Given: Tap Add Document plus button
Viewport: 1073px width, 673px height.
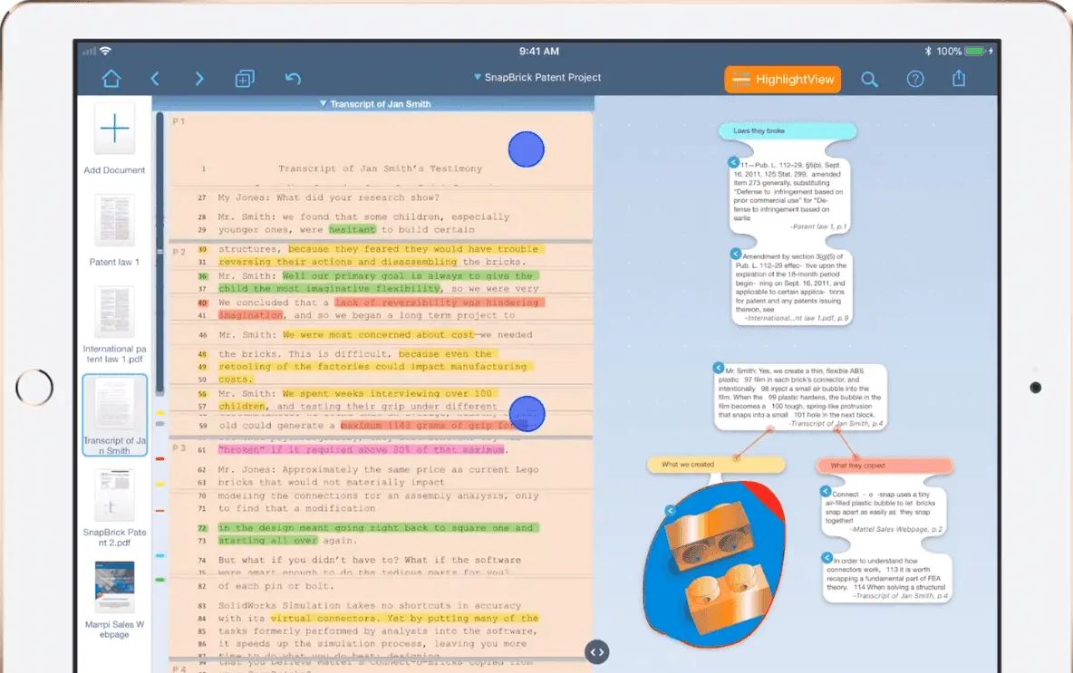Looking at the screenshot, I should point(114,129).
